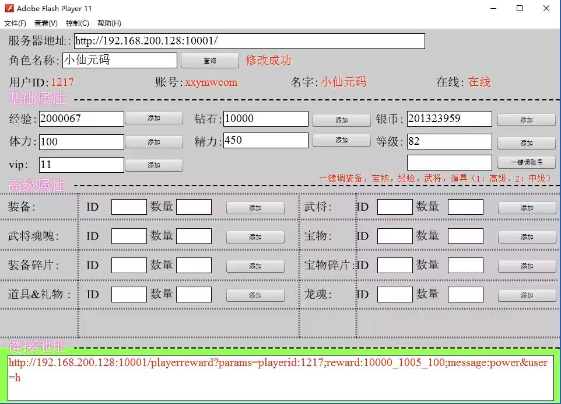Click 添加 button next to vip
Screen dimensions: 561x404
(154, 165)
